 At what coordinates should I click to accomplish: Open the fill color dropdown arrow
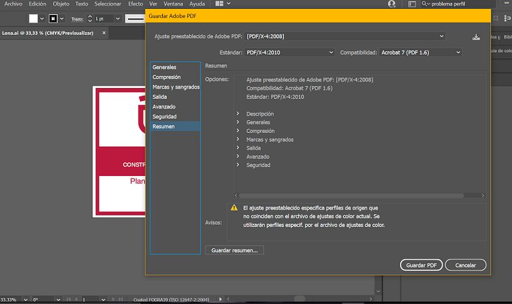[42, 19]
